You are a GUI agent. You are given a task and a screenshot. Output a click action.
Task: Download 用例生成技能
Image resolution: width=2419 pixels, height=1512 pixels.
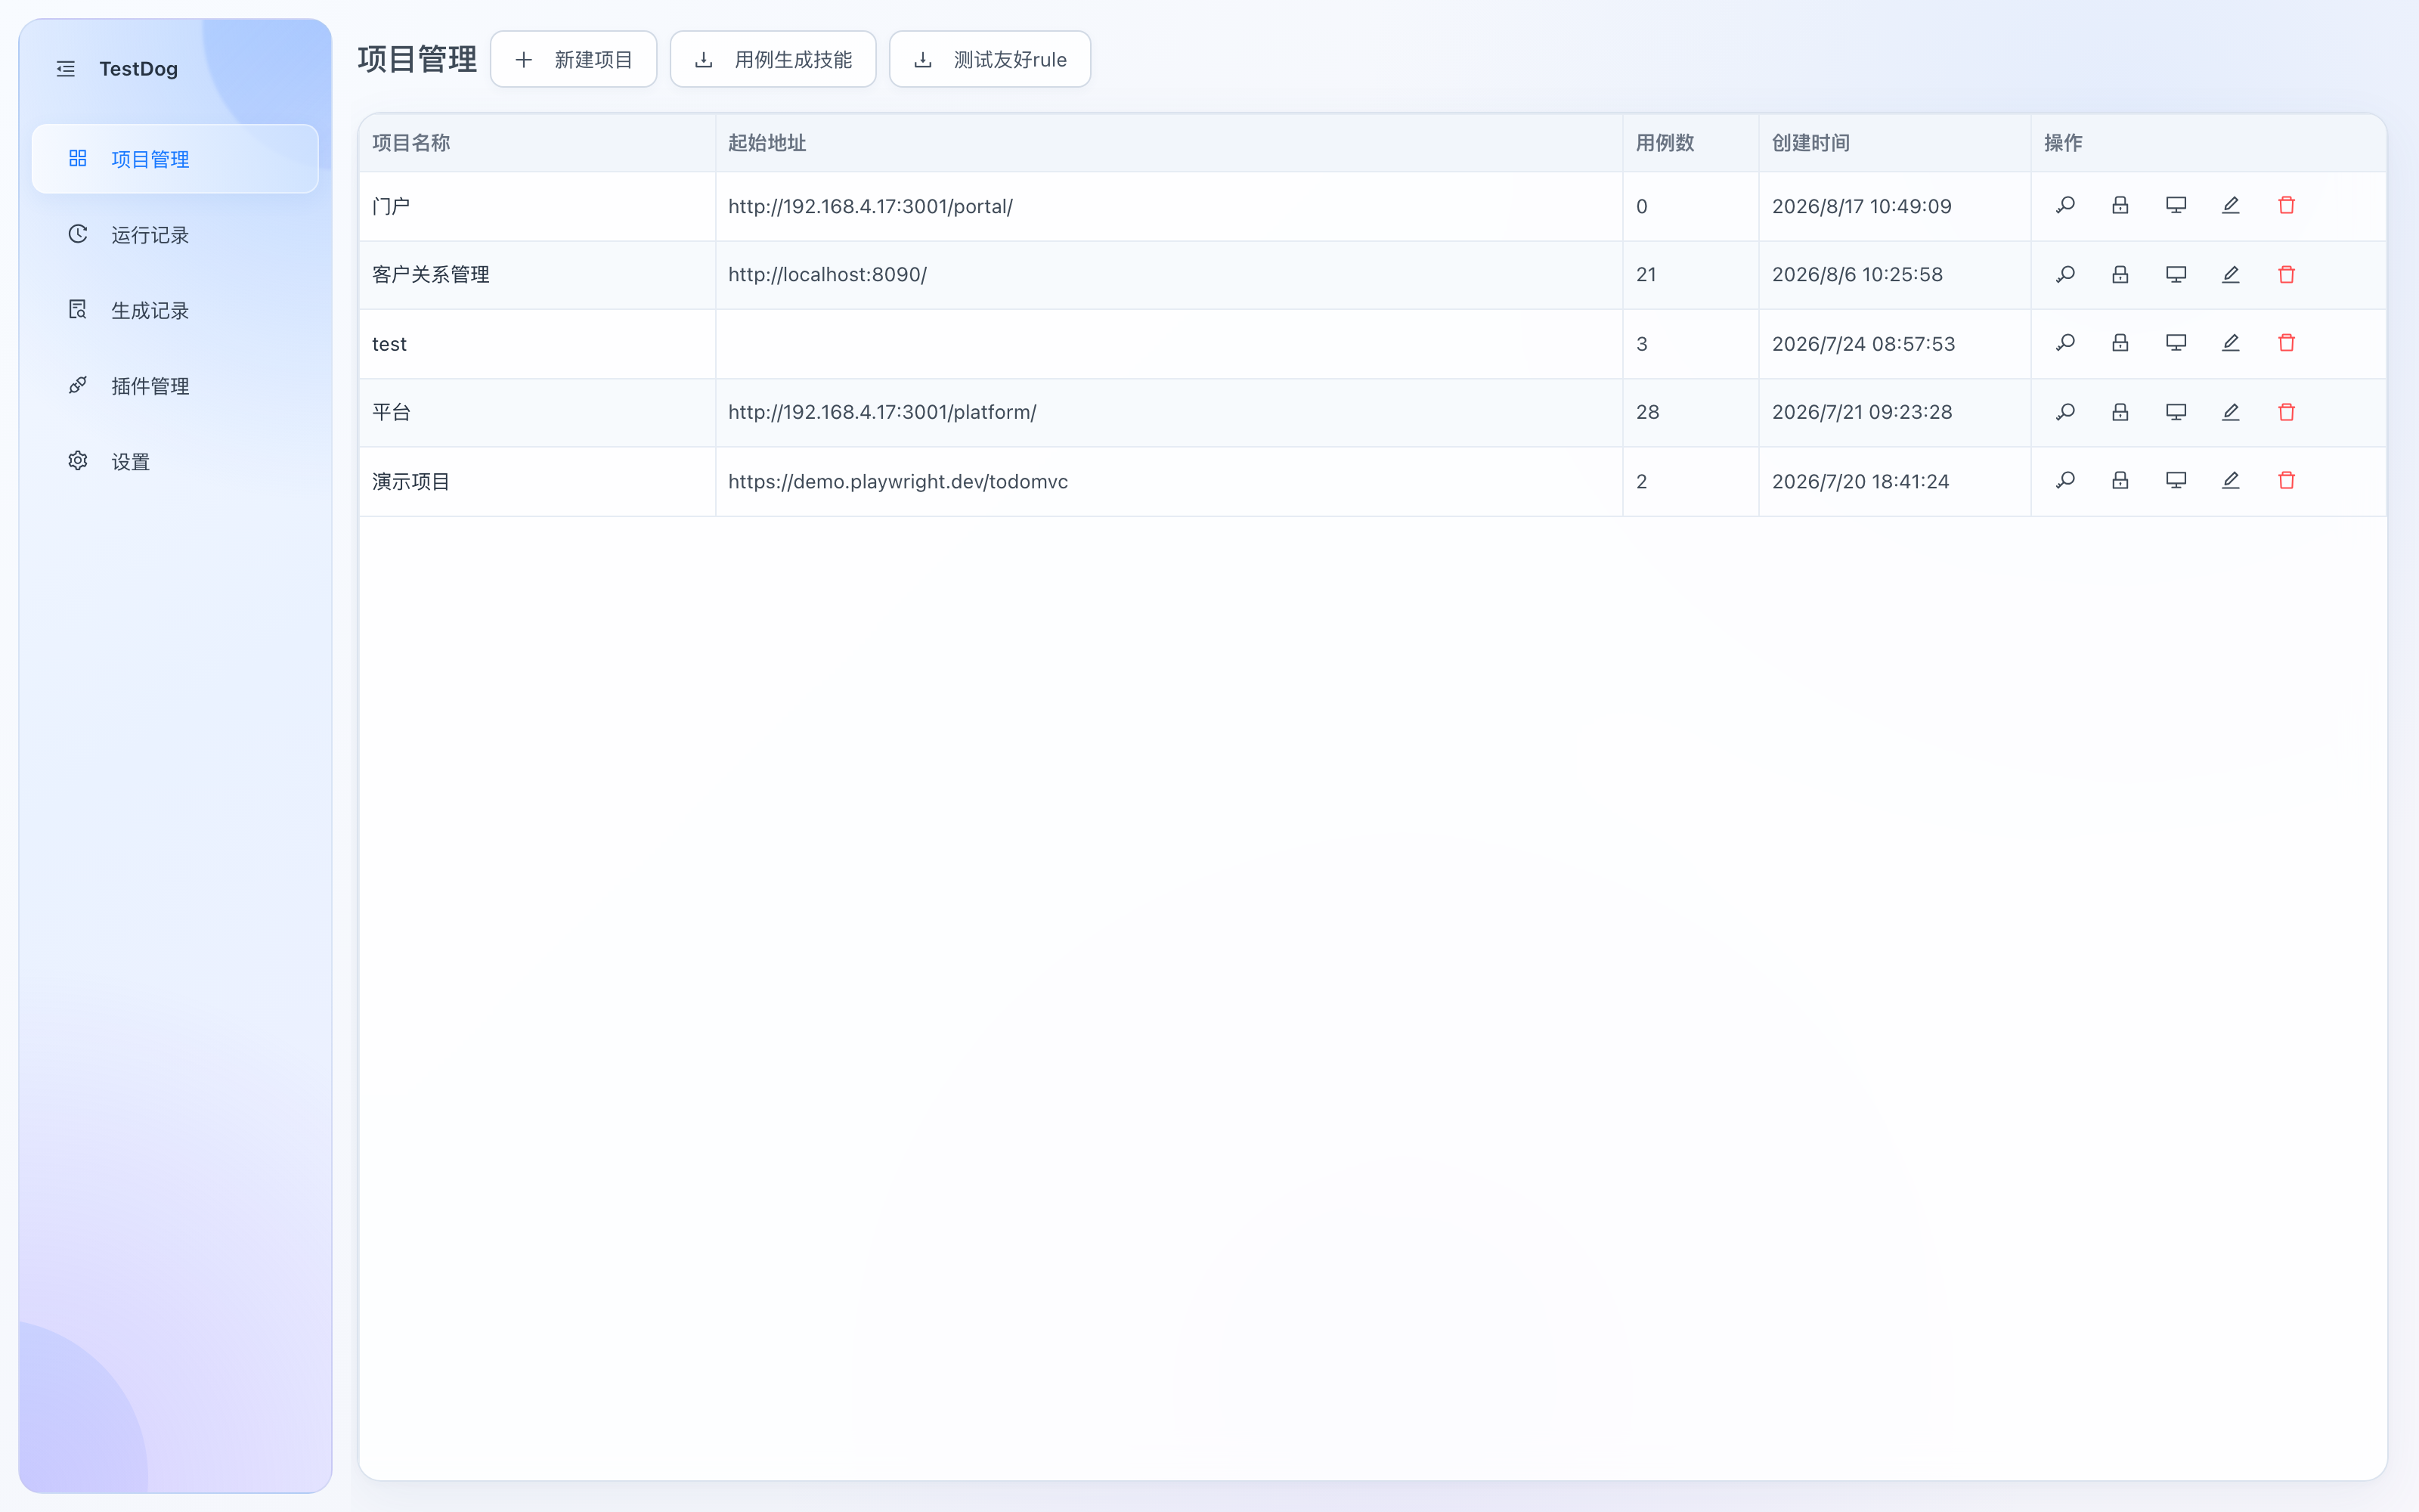(x=773, y=60)
